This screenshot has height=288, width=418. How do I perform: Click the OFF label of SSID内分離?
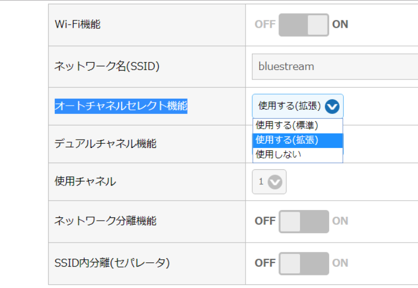tap(265, 263)
